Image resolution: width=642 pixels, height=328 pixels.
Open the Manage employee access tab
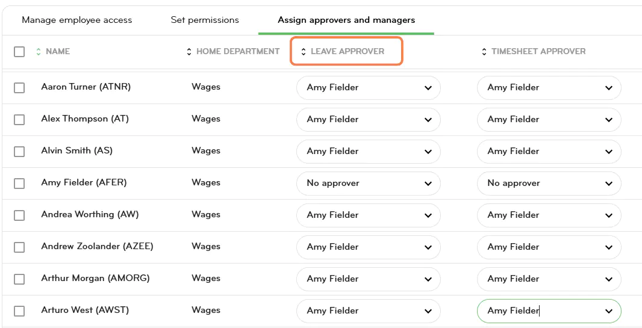coord(77,20)
